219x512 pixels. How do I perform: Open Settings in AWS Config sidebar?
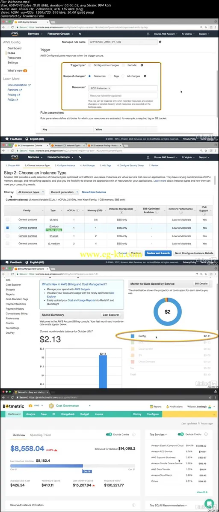[x=13, y=62]
